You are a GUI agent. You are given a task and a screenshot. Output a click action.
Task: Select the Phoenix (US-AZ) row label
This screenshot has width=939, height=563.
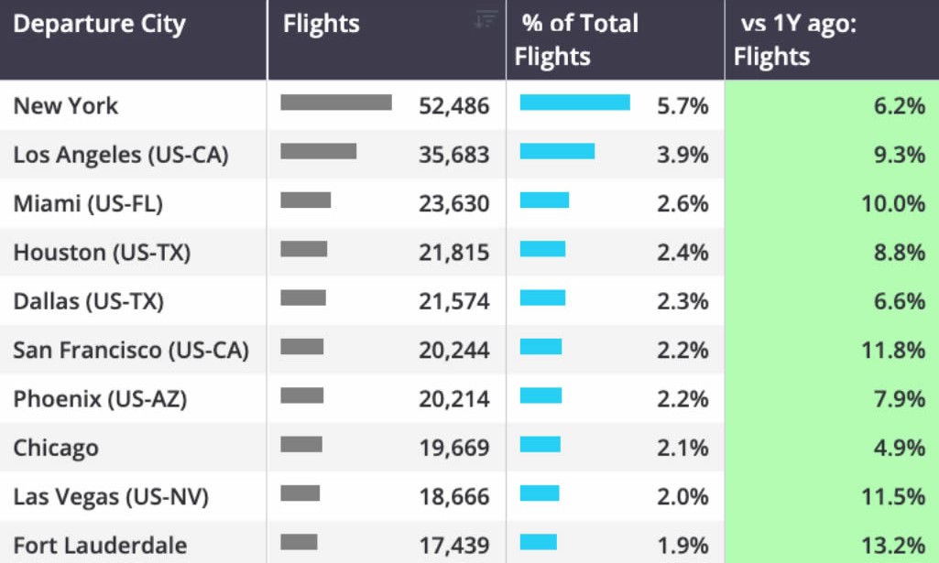[100, 399]
